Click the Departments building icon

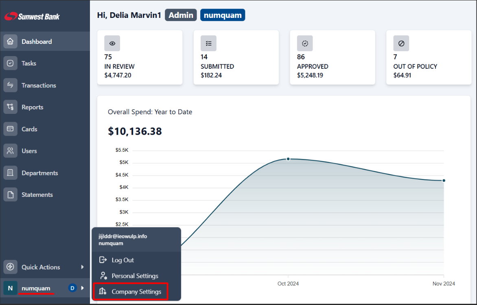[10, 173]
